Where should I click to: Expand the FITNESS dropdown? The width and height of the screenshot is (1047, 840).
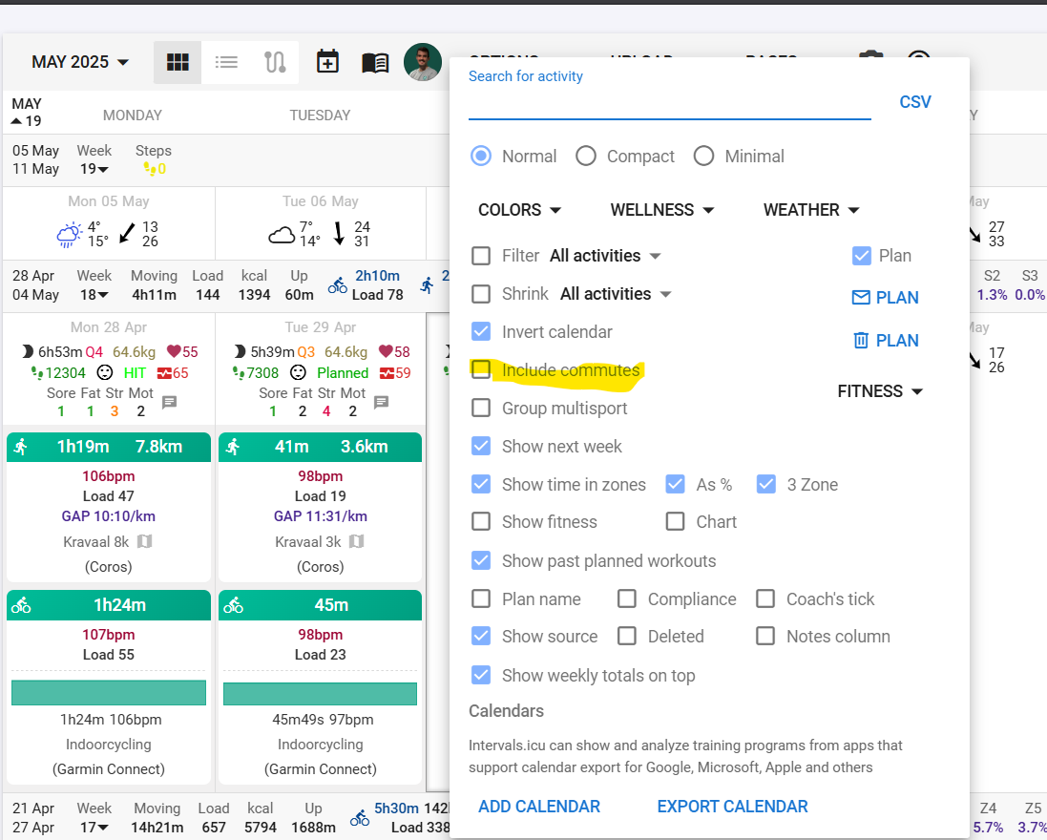(880, 391)
